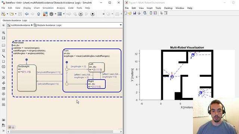
Task: Click the Figure insert colorbar icon
Action: click(151, 13)
